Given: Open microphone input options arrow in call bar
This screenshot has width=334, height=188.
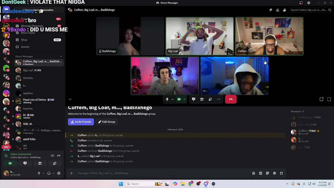Looking at the screenshot, I should click(172, 99).
